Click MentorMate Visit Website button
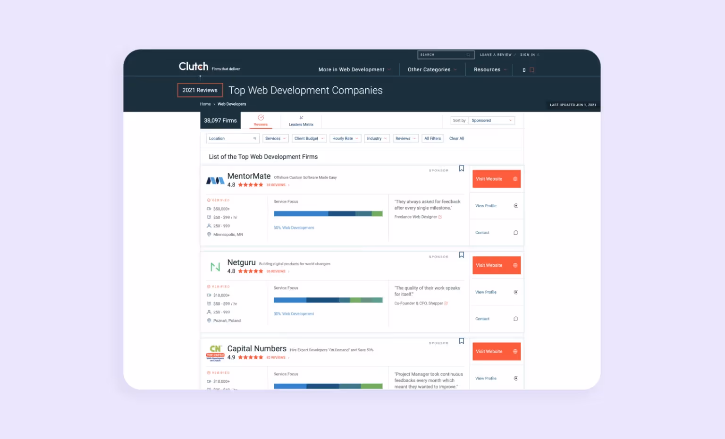 497,179
